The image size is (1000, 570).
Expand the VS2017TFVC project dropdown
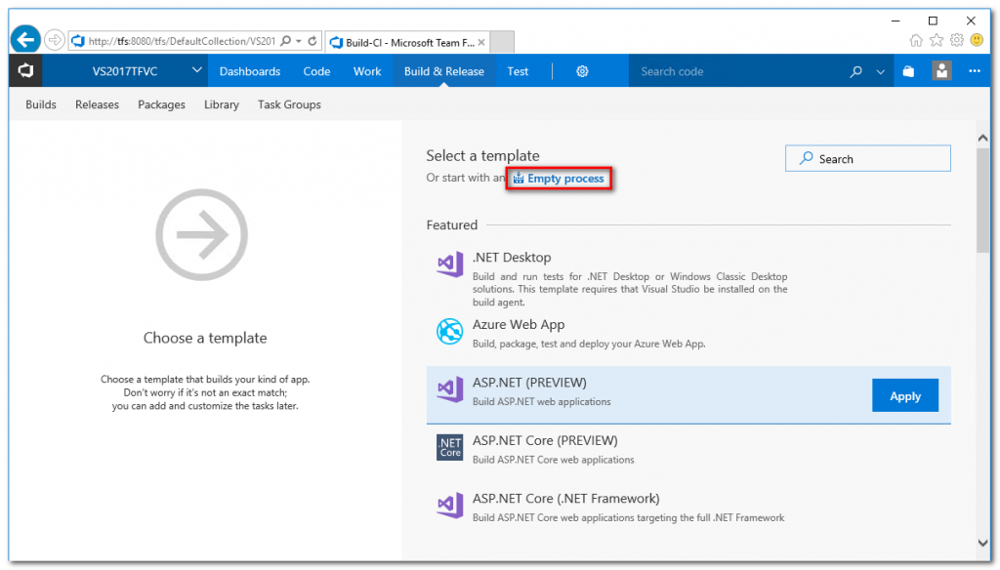pos(196,70)
